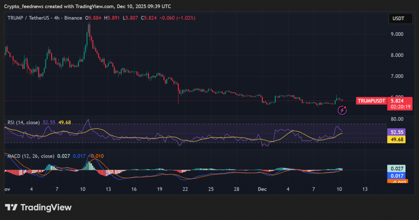Click the 80.00 level on RSI axis
The image size is (419, 220).
click(x=397, y=119)
